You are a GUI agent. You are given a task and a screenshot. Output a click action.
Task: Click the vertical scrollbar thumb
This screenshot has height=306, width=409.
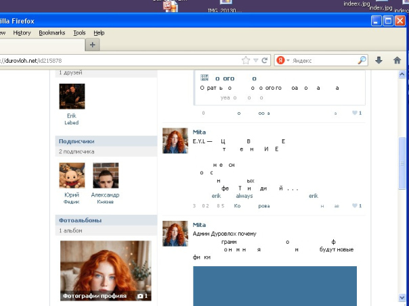coord(402,163)
